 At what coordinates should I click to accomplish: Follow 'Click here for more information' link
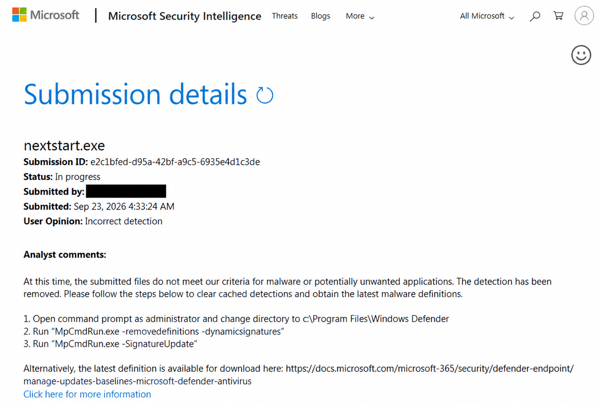(87, 394)
